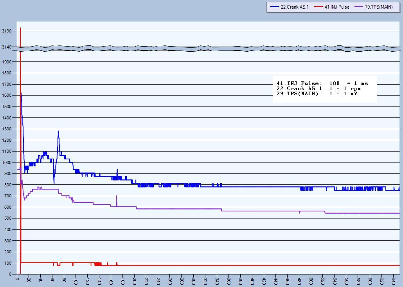Screen dimensions: 403x287
Task: Click the 41.INJ Pulse legend entry
Action: pos(332,7)
